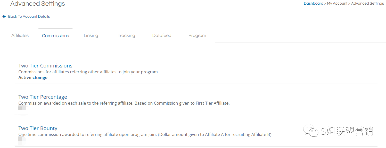The image size is (386, 148).
Task: Switch to the Affiliates tab
Action: [x=20, y=35]
